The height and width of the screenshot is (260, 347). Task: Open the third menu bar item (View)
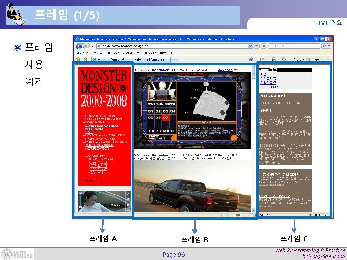(x=113, y=53)
